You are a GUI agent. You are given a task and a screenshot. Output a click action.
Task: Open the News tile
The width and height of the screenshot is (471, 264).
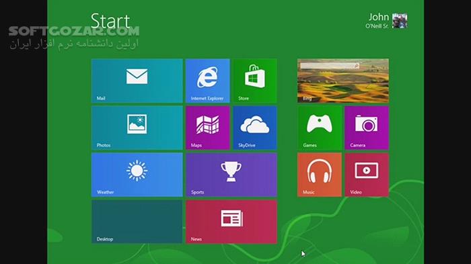pos(231,222)
